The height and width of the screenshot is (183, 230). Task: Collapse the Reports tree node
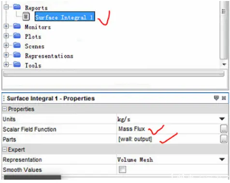pyautogui.click(x=6, y=7)
